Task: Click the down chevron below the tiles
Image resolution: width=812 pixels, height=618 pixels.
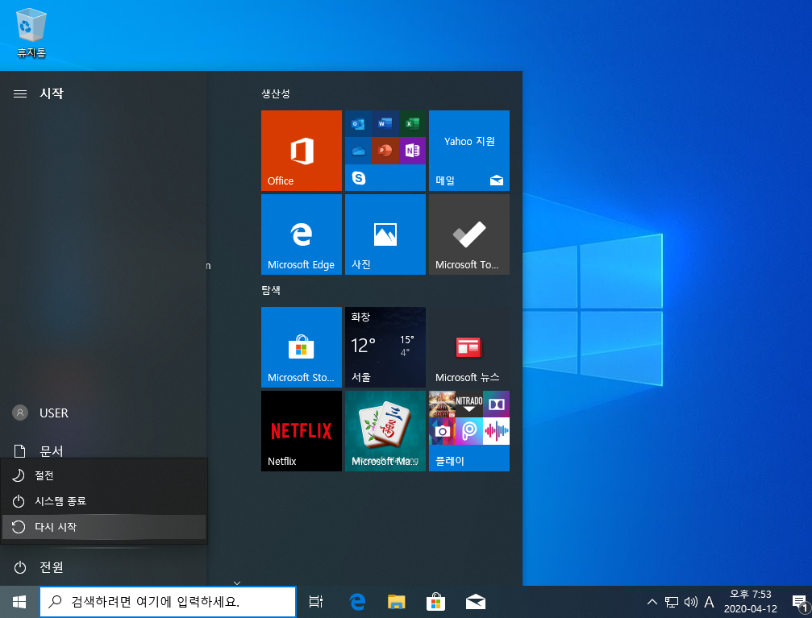Action: coord(237,583)
